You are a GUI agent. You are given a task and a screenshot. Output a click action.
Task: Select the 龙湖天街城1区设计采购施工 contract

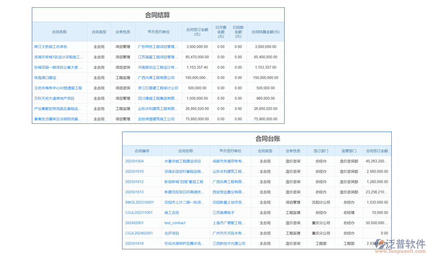58,57
